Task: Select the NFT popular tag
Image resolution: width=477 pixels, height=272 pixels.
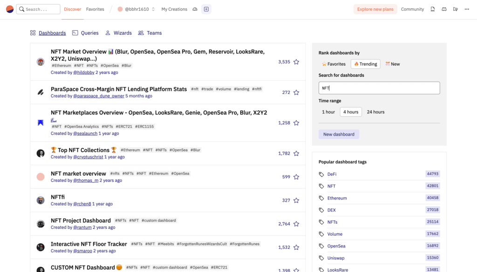Action: pyautogui.click(x=331, y=186)
